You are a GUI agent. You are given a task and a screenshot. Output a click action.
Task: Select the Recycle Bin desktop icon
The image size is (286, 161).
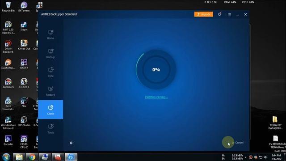point(8,7)
